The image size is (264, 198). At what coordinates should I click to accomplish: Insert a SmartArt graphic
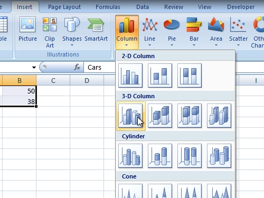[x=96, y=29]
